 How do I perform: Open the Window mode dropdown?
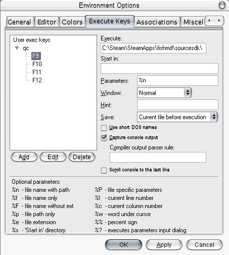[164, 93]
